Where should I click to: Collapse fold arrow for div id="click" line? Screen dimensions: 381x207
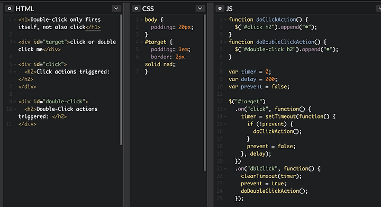[15, 65]
